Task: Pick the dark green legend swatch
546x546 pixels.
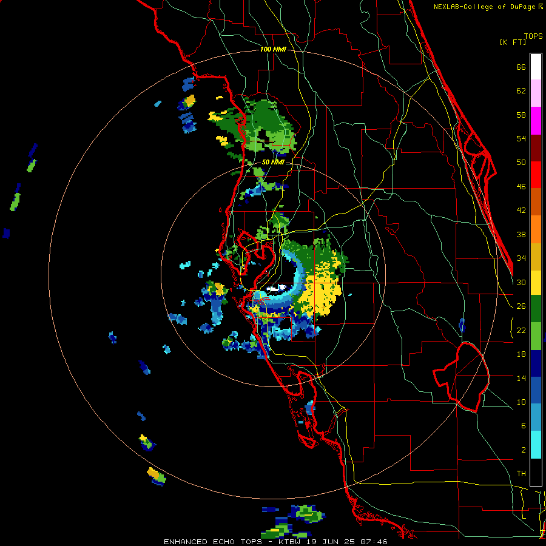Action: pos(536,309)
